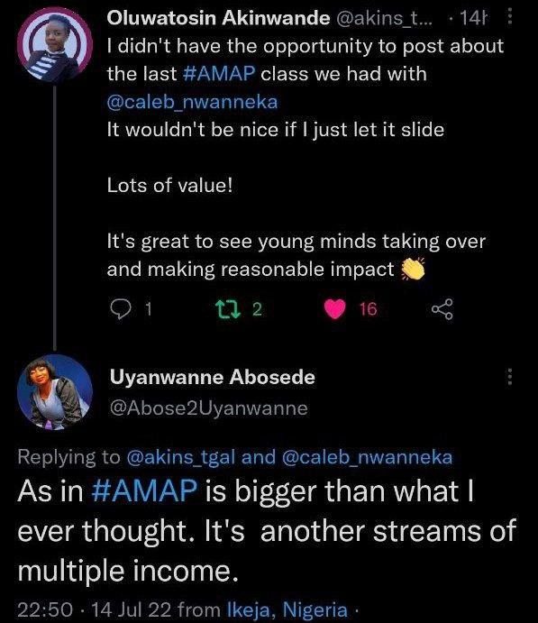This screenshot has height=623, width=538.
Task: Open Oluwatosin Akinwande's profile picture
Action: (x=55, y=44)
